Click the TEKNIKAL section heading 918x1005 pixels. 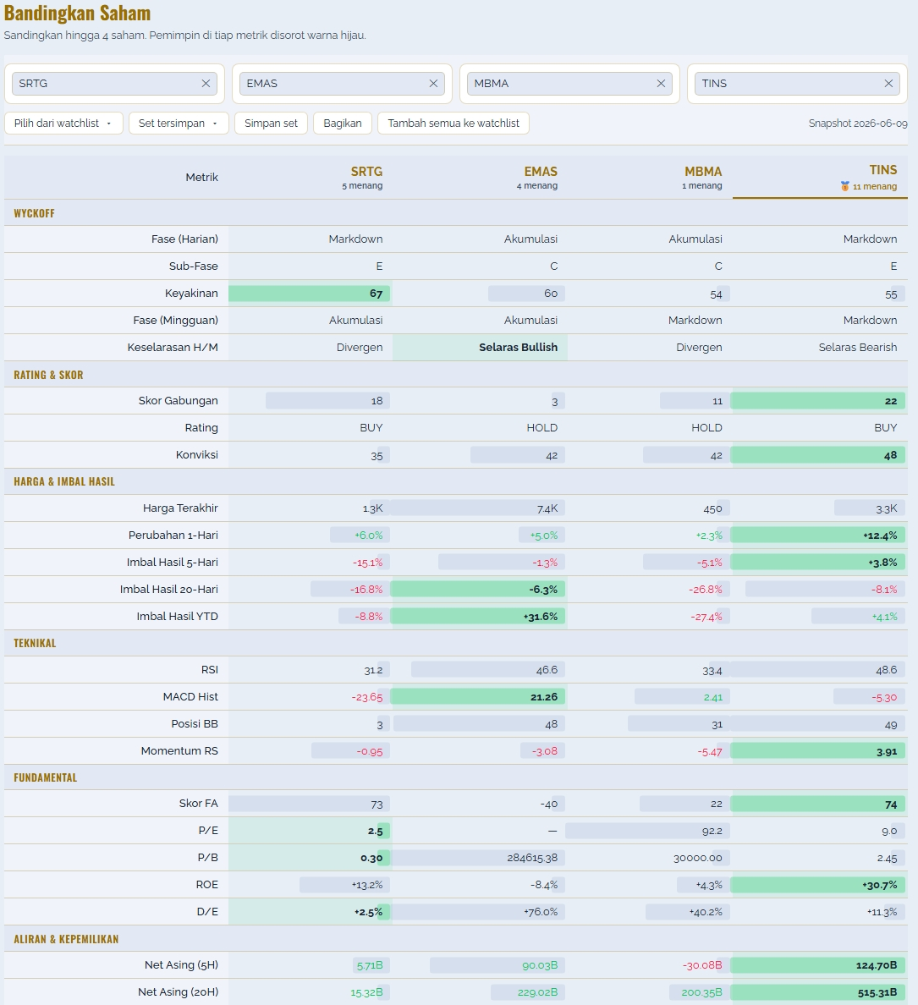pos(35,643)
